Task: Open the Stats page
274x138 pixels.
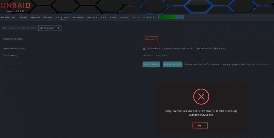Action: point(124,18)
